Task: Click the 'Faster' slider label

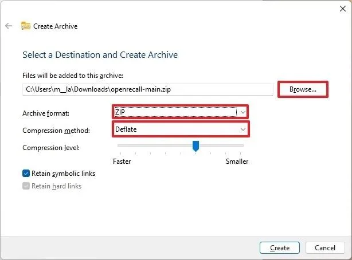Action: [x=122, y=161]
